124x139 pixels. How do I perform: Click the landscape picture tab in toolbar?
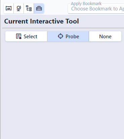pyautogui.click(x=9, y=8)
